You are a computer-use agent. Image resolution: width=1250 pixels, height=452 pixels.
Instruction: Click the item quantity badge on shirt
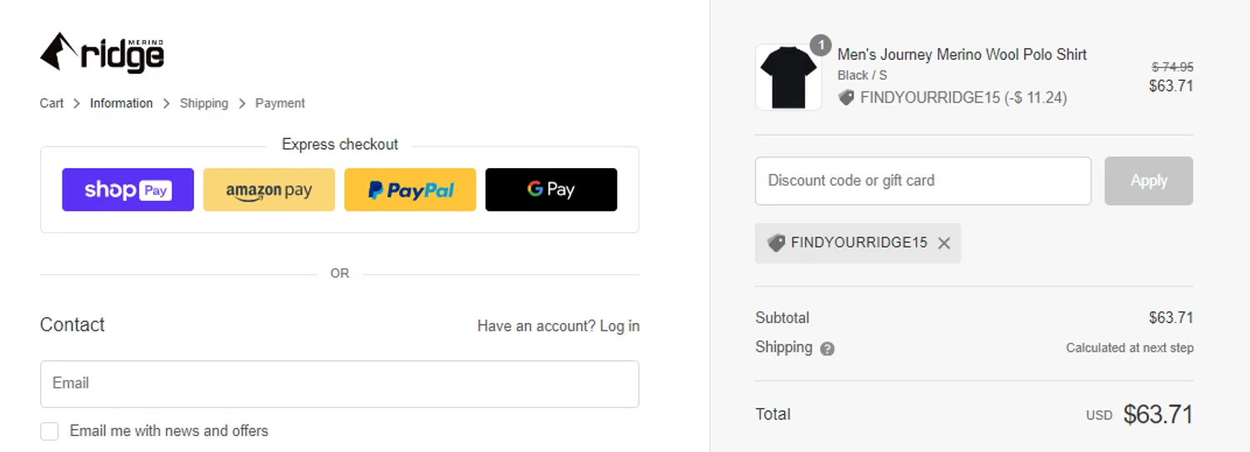820,45
